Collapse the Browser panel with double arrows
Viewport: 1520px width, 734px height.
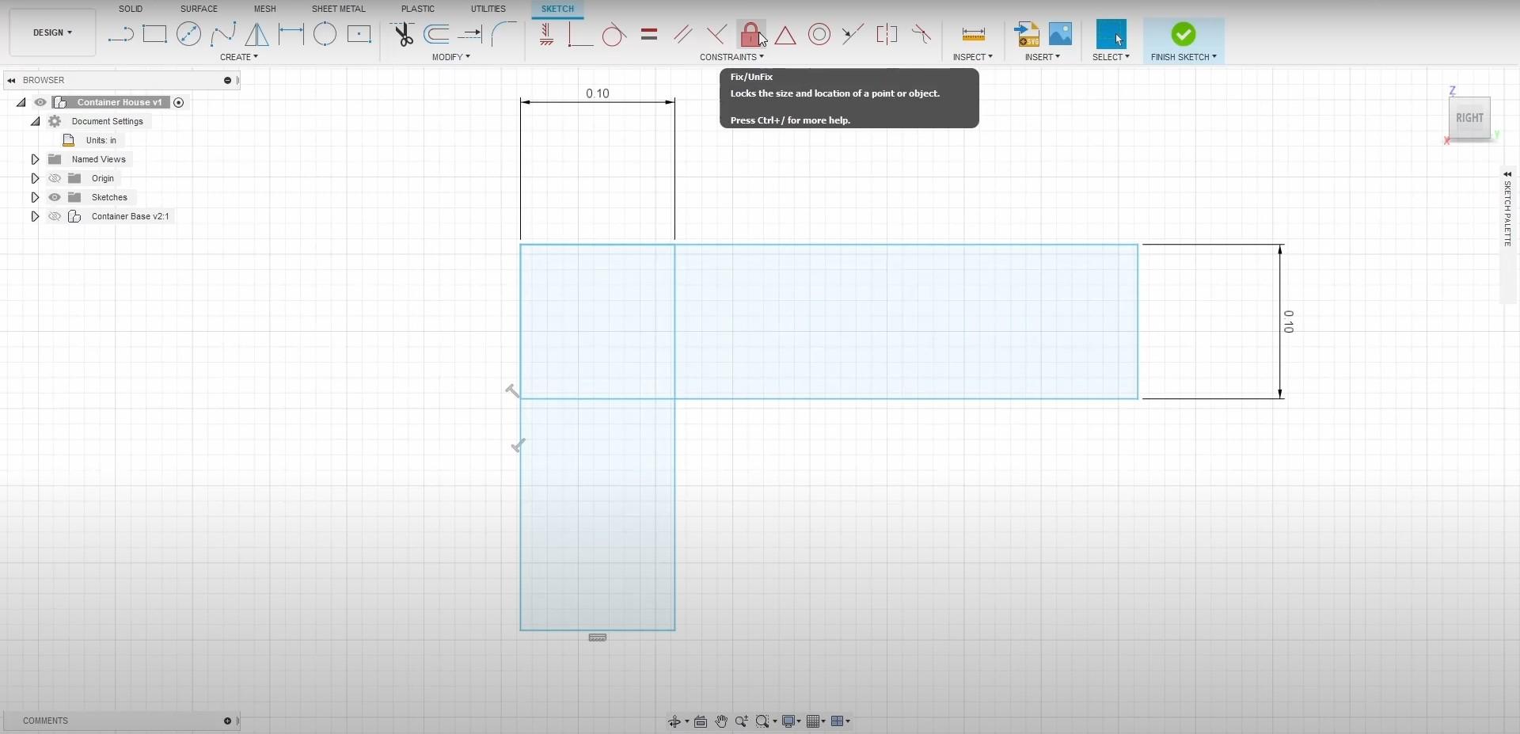[x=11, y=80]
